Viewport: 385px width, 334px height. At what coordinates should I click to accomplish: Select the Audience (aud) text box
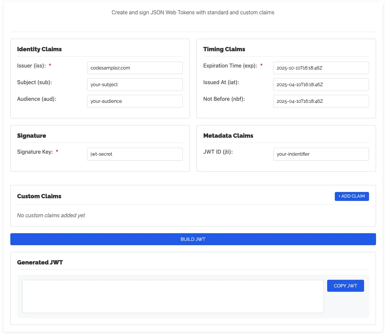coord(135,101)
